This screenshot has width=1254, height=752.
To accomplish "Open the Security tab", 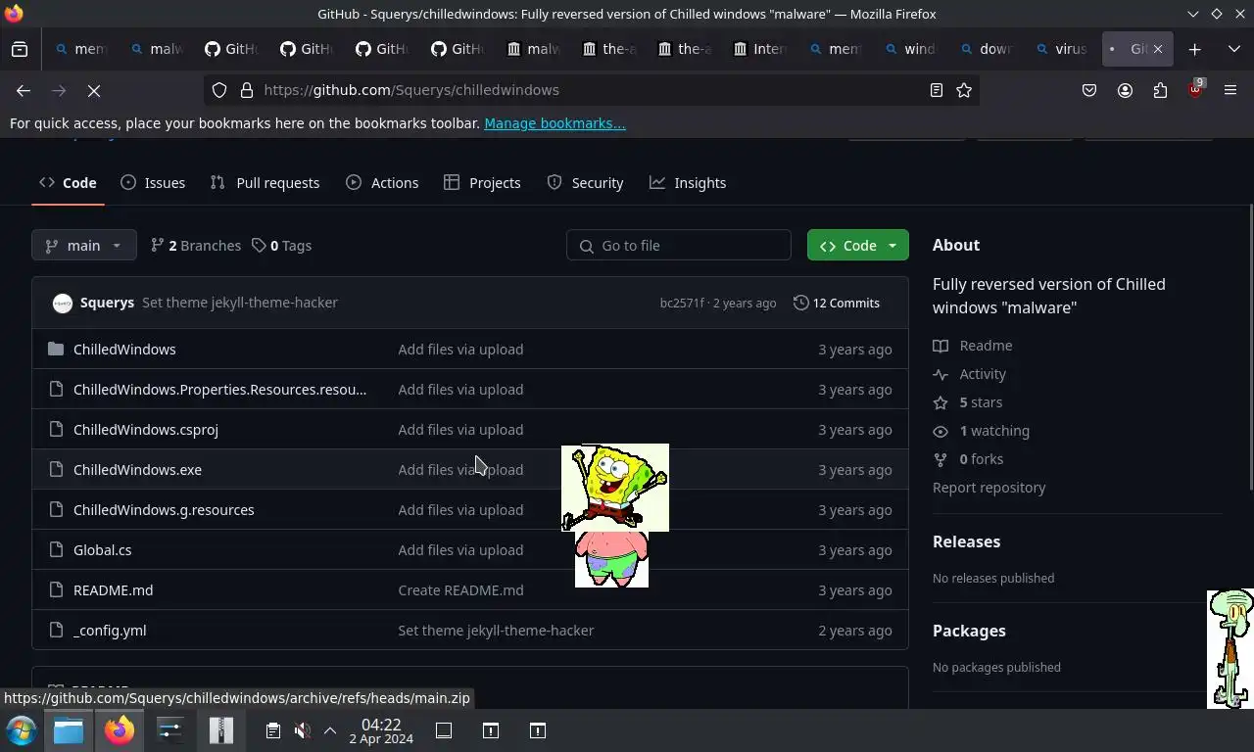I will pos(585,183).
